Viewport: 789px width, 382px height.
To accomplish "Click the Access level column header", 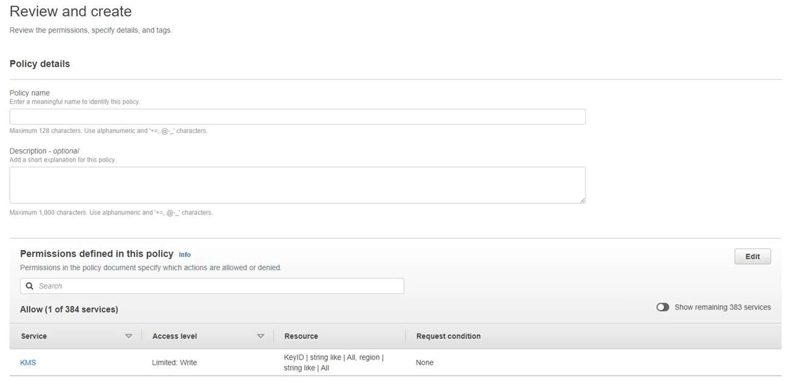I will pyautogui.click(x=174, y=336).
